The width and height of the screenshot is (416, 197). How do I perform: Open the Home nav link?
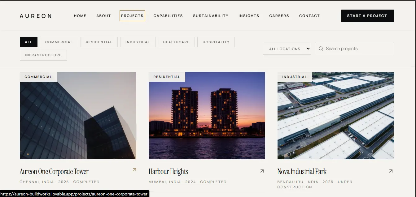point(80,16)
